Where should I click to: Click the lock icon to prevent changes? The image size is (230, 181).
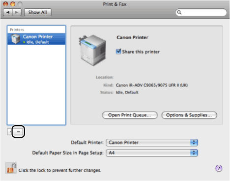(x=11, y=168)
